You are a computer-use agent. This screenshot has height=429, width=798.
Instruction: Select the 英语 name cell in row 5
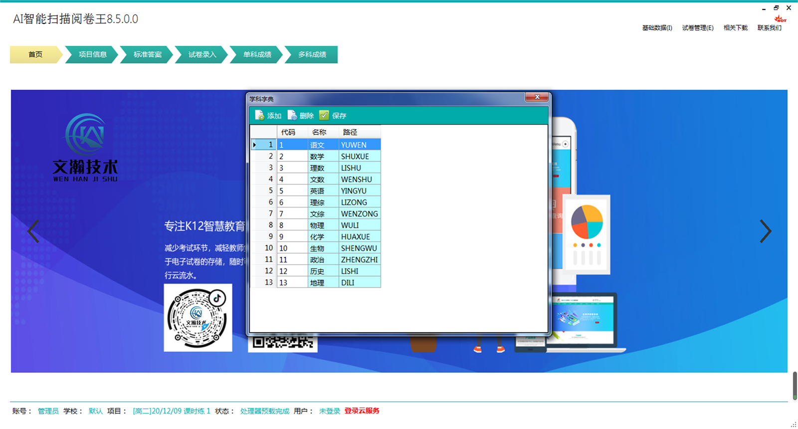(x=318, y=191)
